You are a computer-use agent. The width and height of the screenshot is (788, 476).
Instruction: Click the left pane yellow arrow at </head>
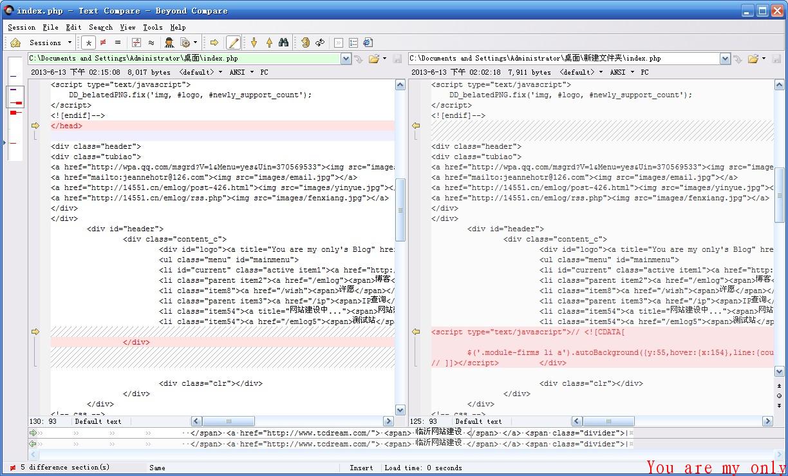(36, 126)
